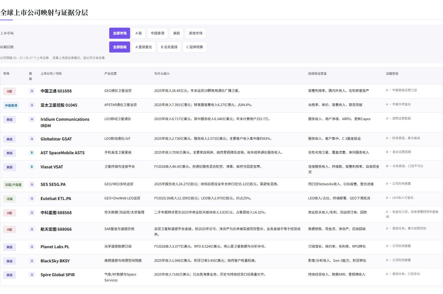Screen dimensions: 443x294
Task: Click the 市场 column header
Action: pyautogui.click(x=6, y=74)
